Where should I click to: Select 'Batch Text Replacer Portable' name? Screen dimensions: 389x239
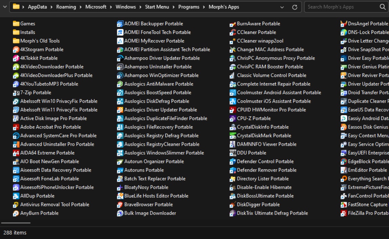tap(155, 179)
